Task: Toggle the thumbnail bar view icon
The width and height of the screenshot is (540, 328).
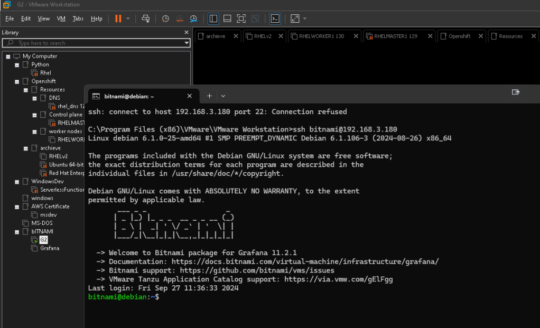Action: click(227, 18)
